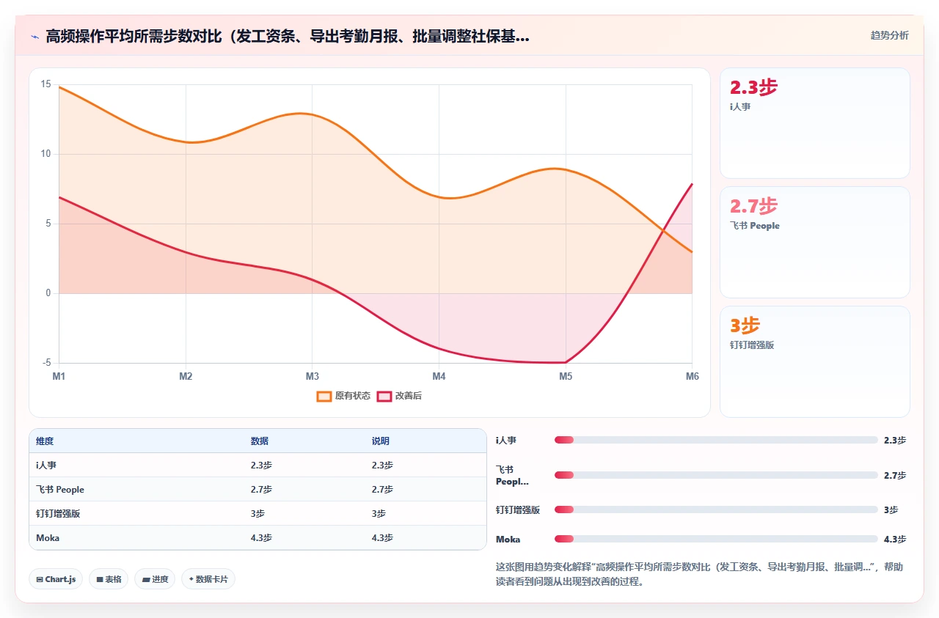This screenshot has height=618, width=939.
Task: Click the 2.7步 飞书 People data card
Action: click(815, 242)
